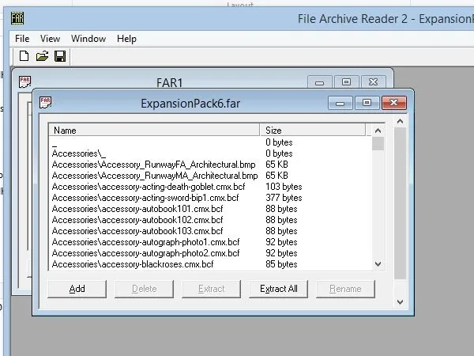
Task: Maximize the FAR1 window
Action: [x=346, y=82]
